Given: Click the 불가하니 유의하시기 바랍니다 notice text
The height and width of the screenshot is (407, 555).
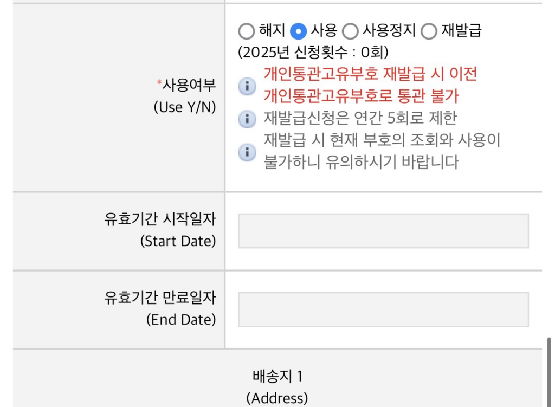Looking at the screenshot, I should pyautogui.click(x=361, y=162).
